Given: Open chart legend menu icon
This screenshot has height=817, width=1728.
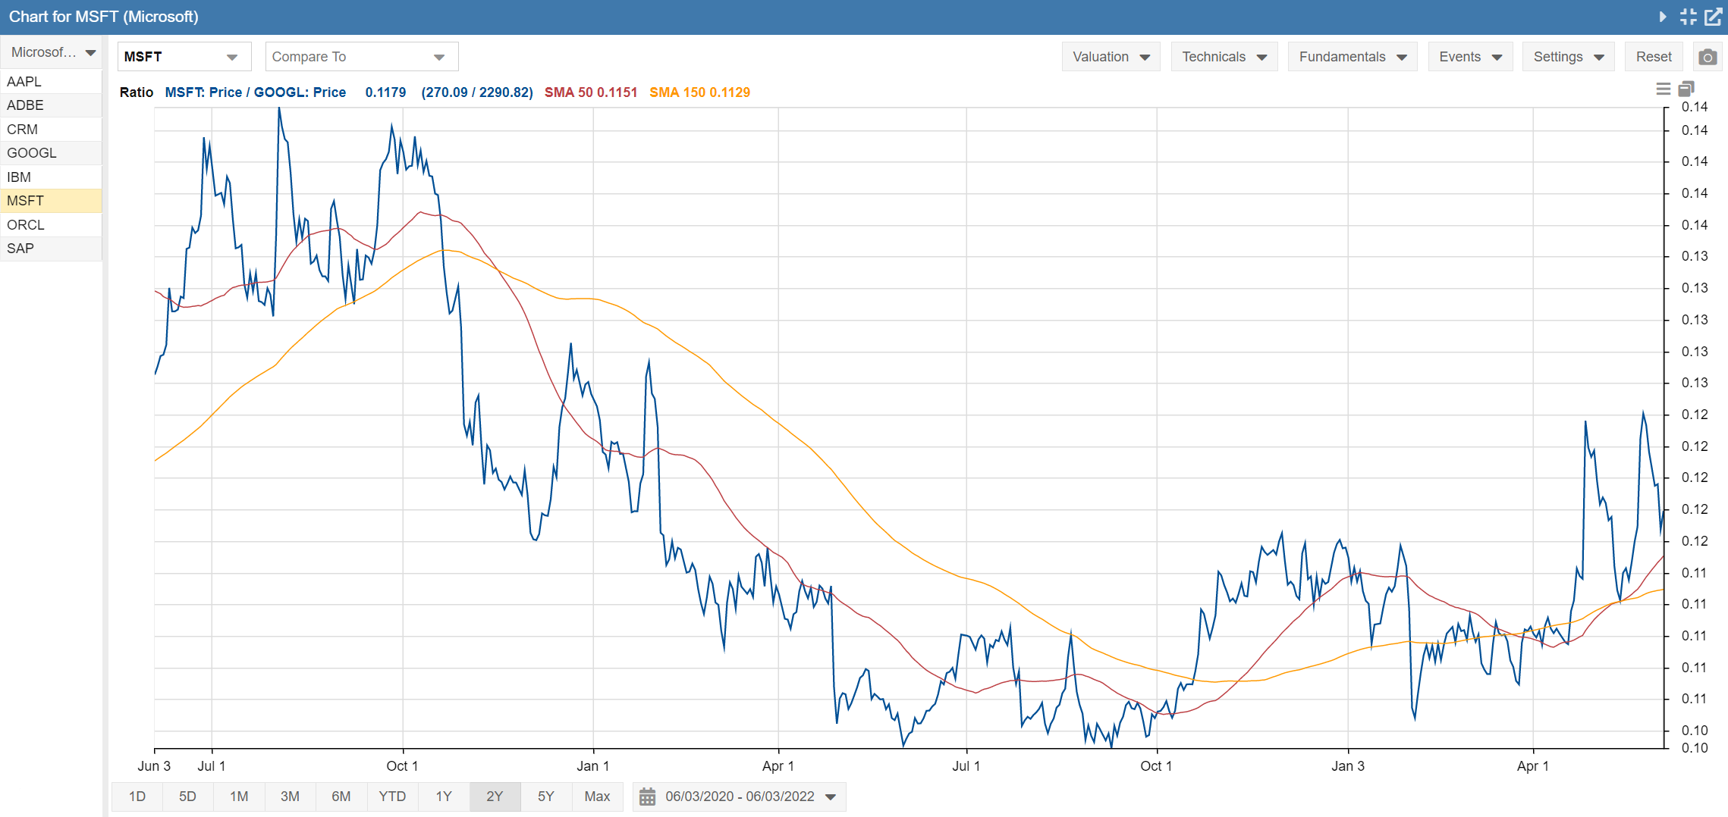Looking at the screenshot, I should click(1663, 89).
